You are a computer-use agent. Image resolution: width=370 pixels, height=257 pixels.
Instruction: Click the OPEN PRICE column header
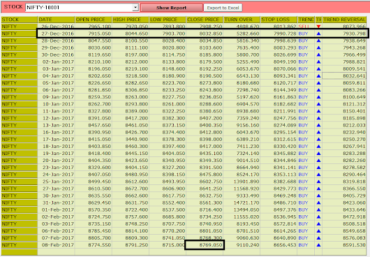[94, 20]
